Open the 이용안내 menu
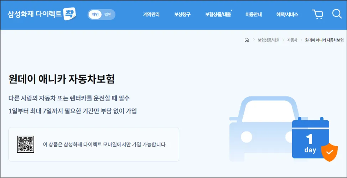 tap(254, 15)
